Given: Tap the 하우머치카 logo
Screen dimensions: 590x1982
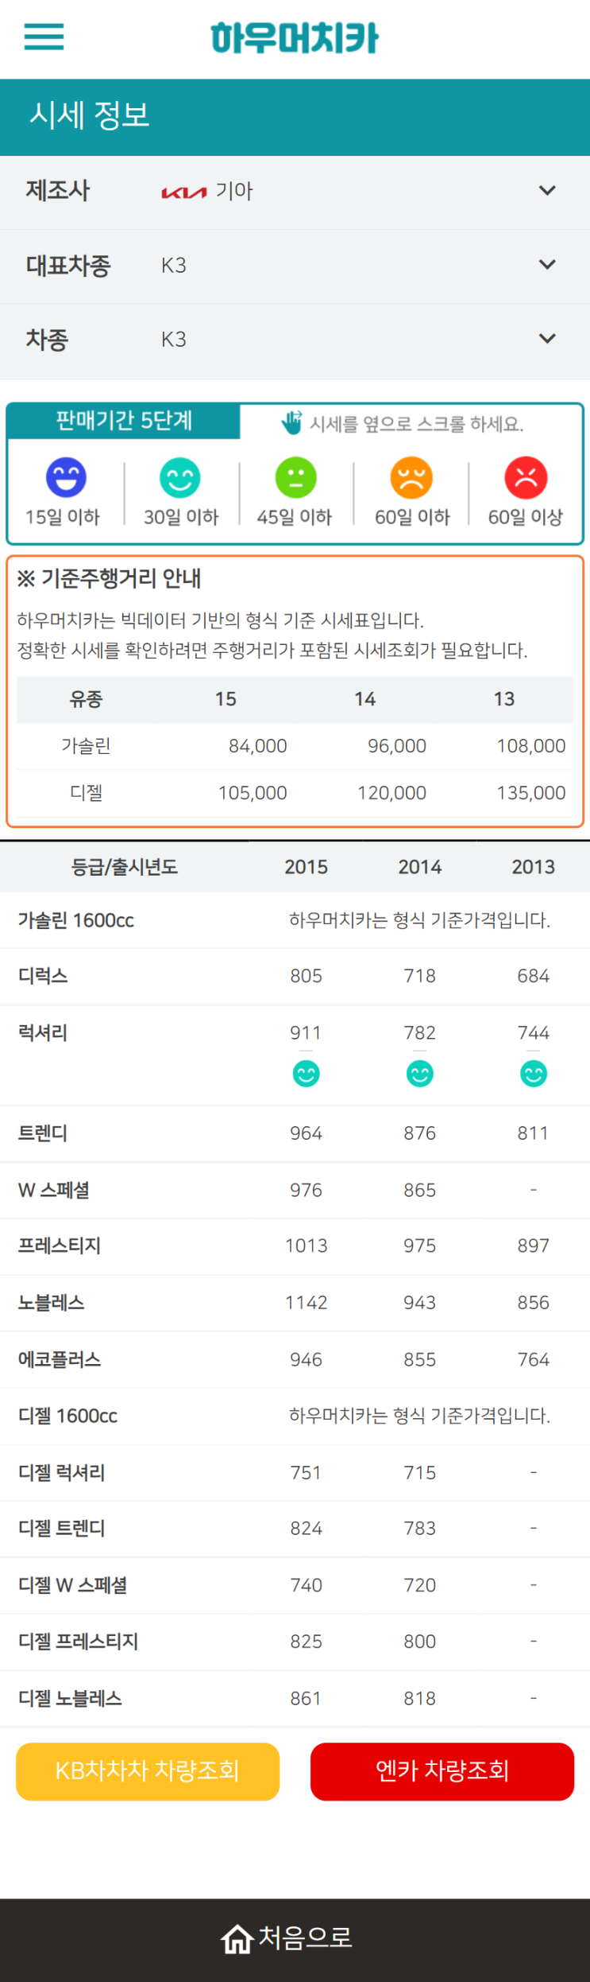Looking at the screenshot, I should [x=295, y=37].
